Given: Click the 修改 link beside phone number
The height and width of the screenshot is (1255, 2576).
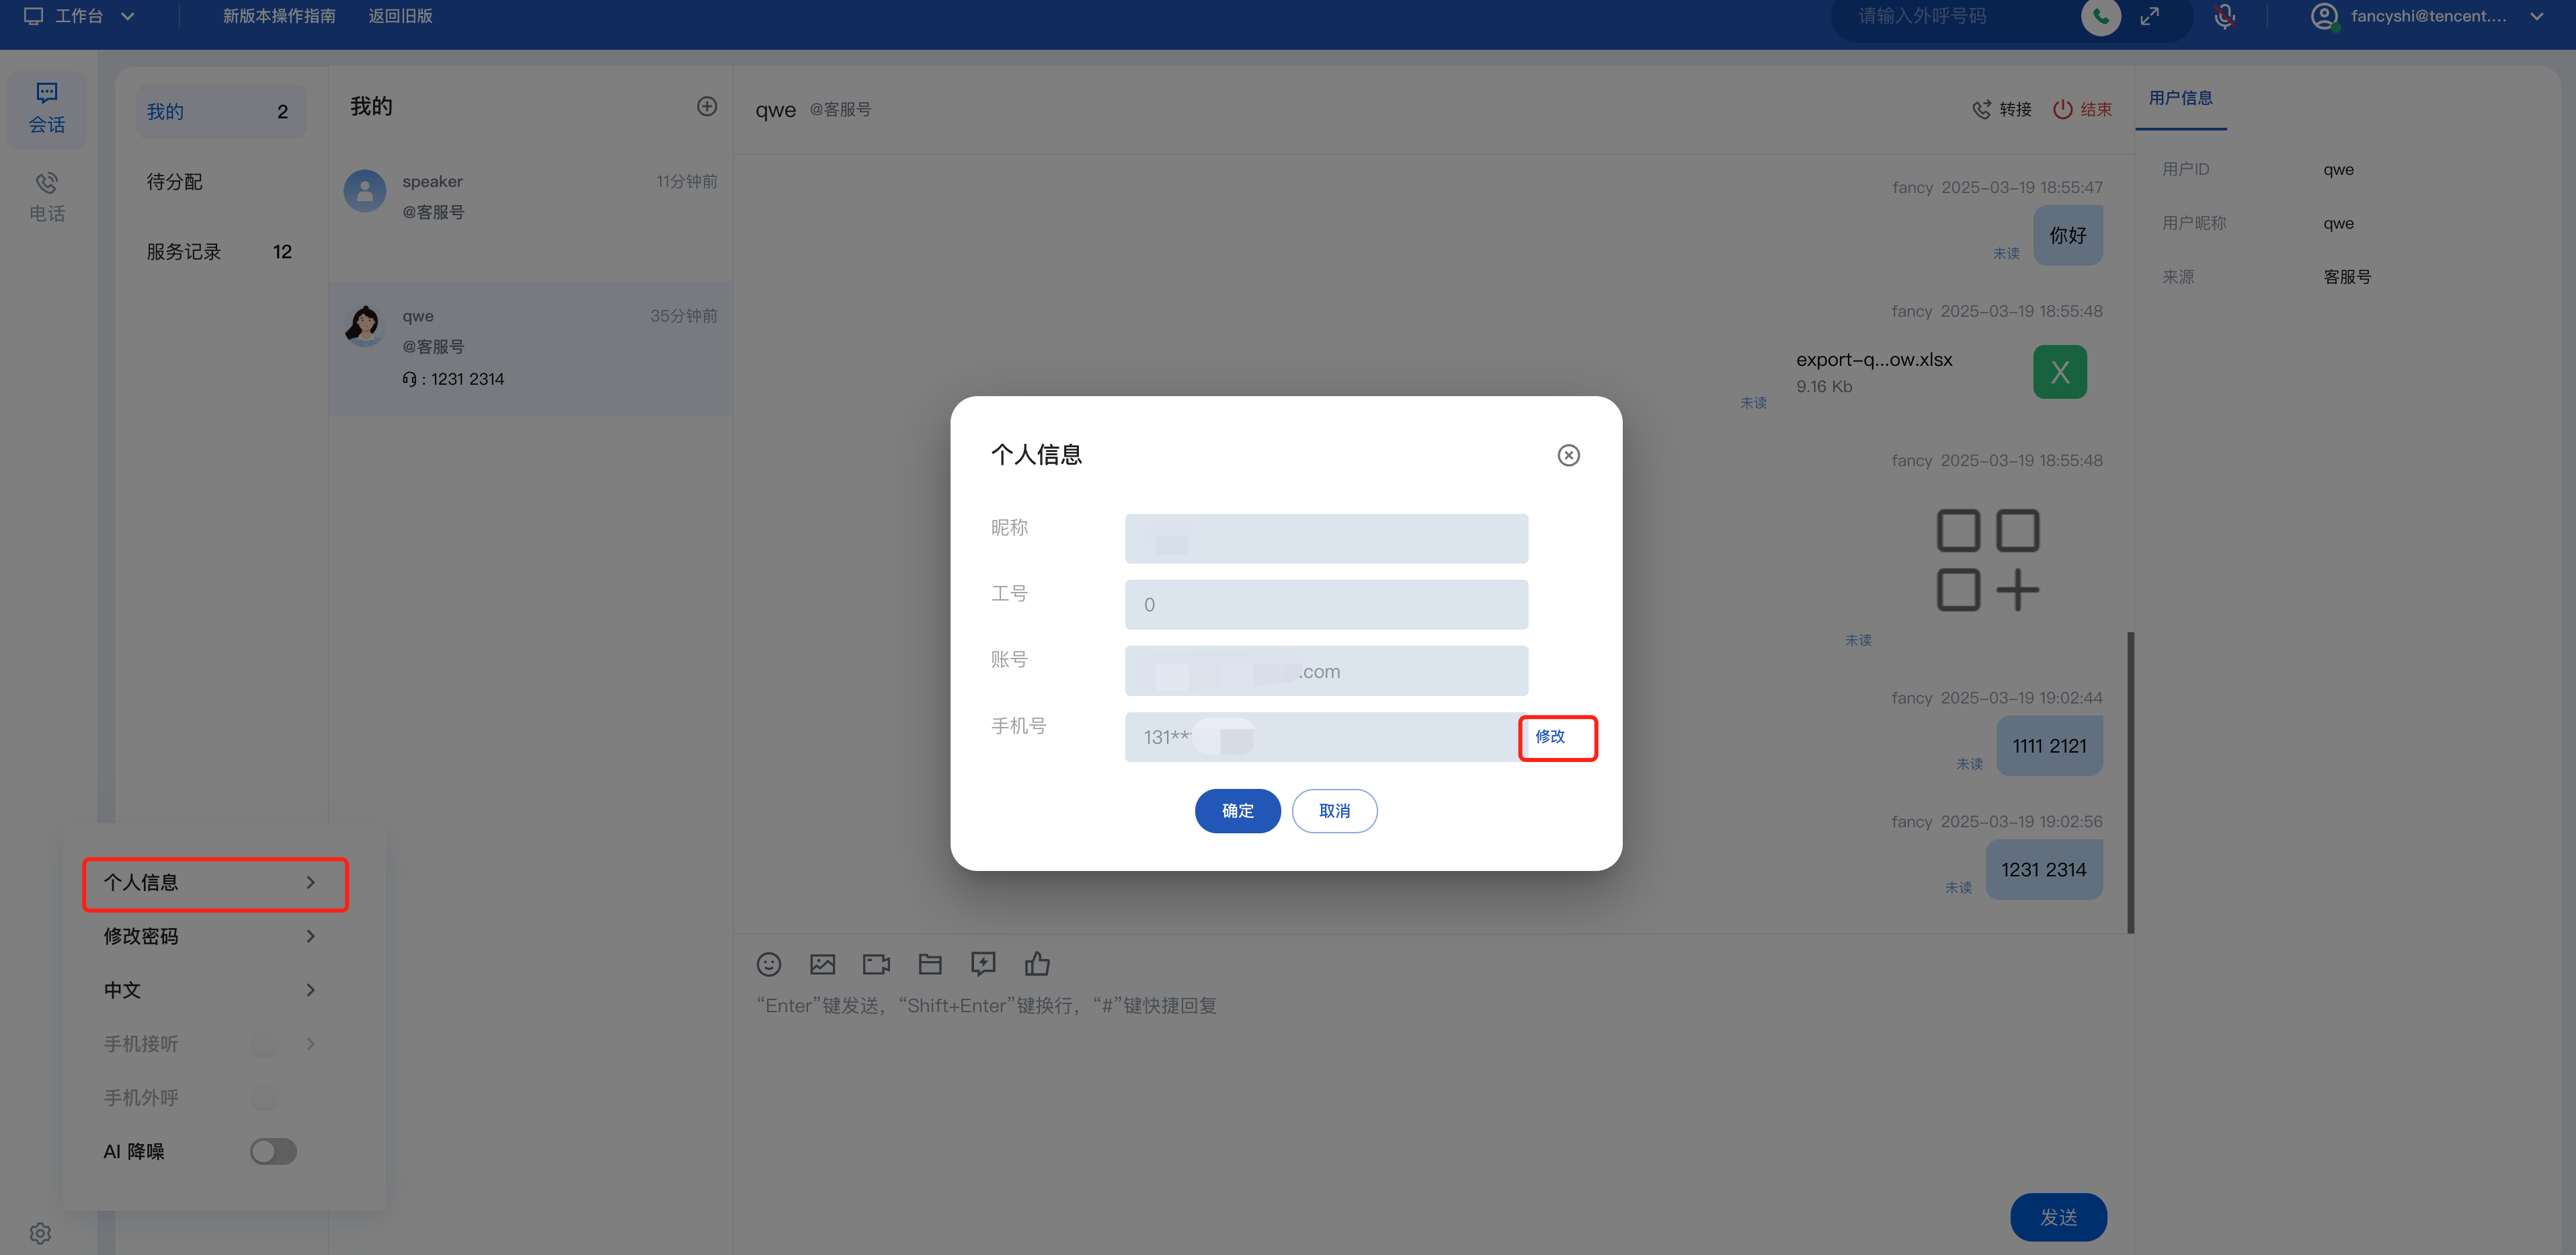Looking at the screenshot, I should [x=1550, y=736].
